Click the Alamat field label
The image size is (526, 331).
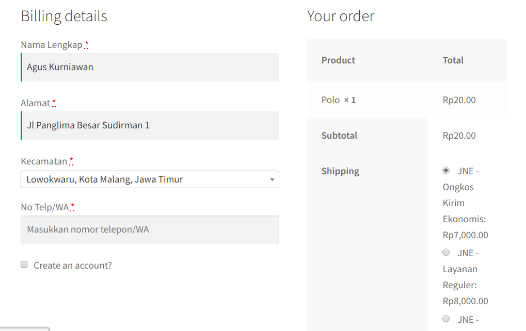pyautogui.click(x=35, y=103)
